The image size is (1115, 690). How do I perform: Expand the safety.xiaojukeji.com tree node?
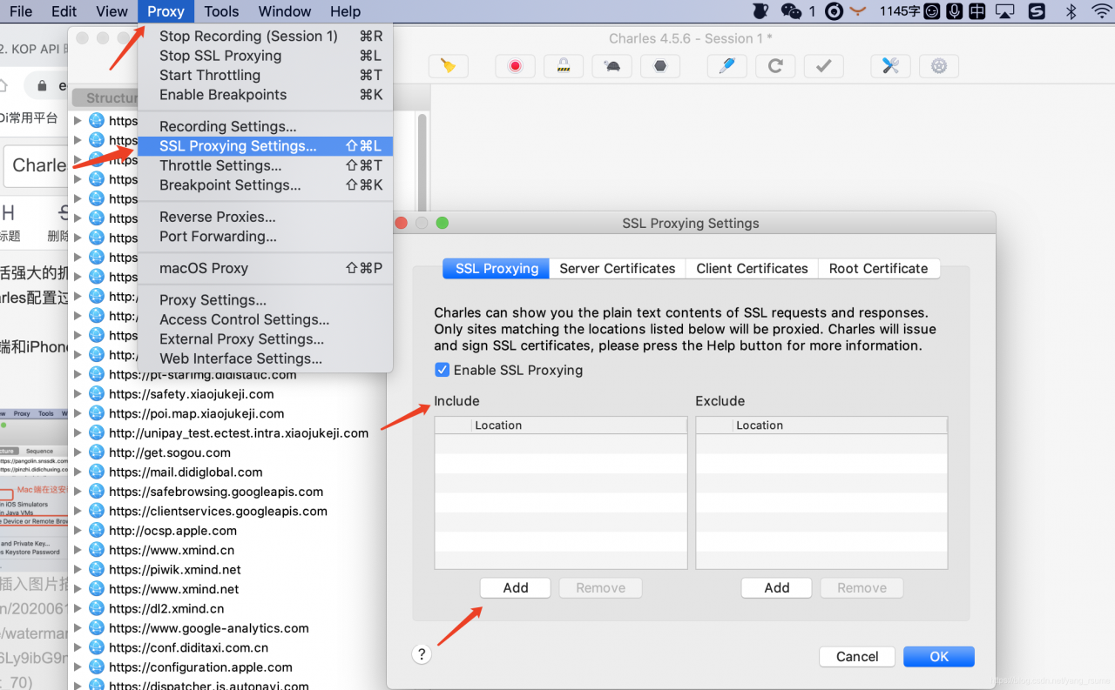coord(78,394)
